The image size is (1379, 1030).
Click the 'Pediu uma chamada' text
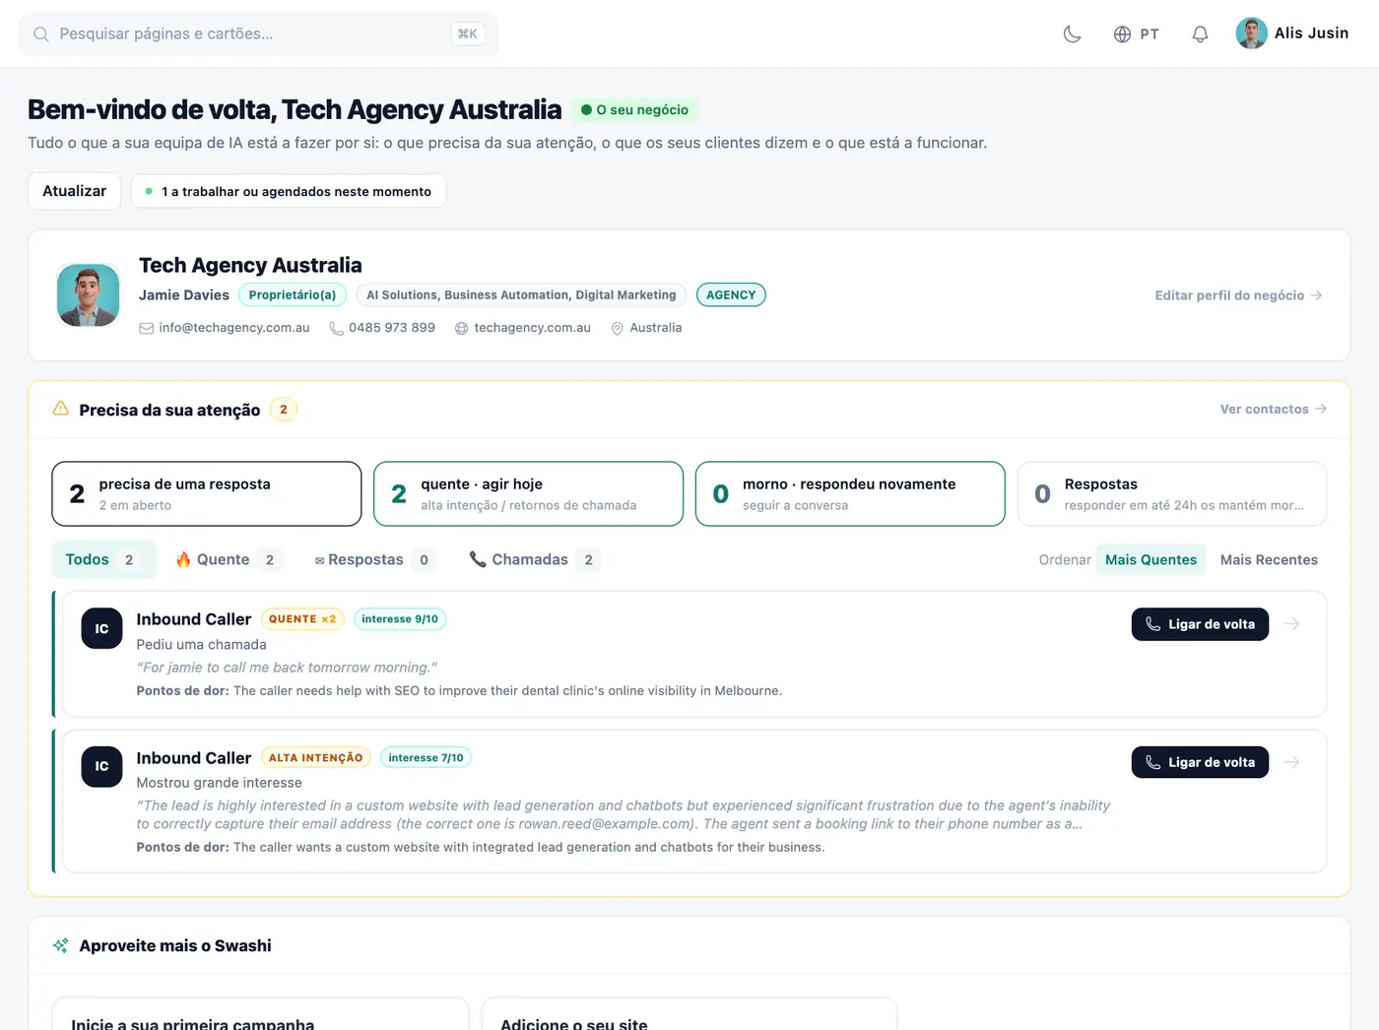201,645
